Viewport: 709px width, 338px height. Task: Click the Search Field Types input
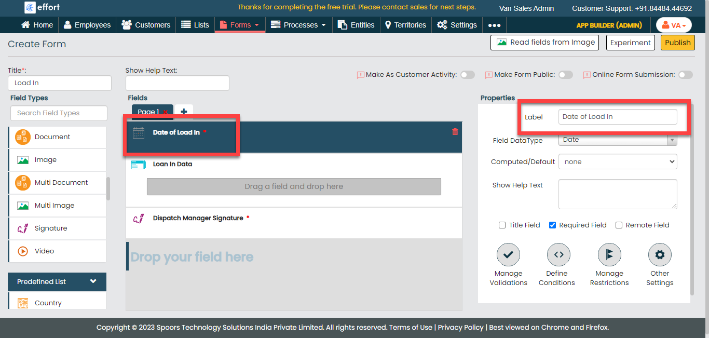click(59, 113)
